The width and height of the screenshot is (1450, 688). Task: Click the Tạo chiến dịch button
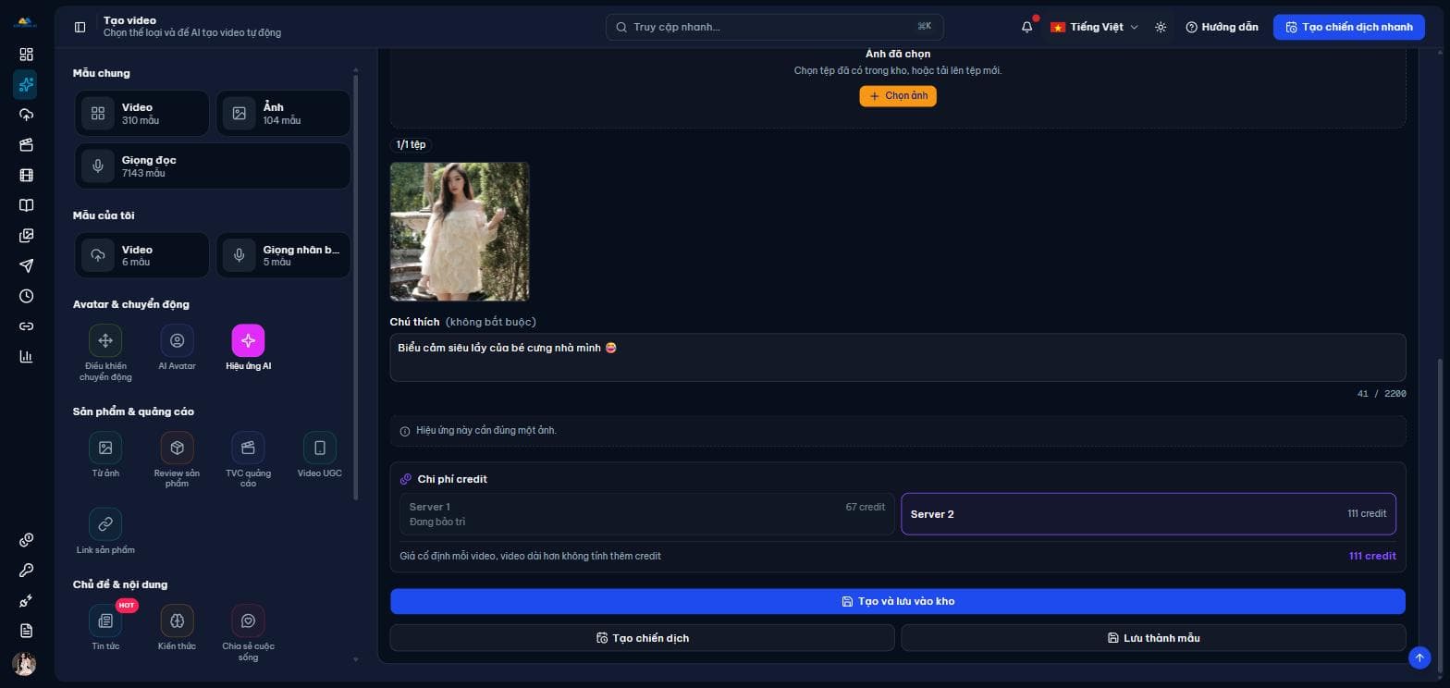[x=643, y=638]
